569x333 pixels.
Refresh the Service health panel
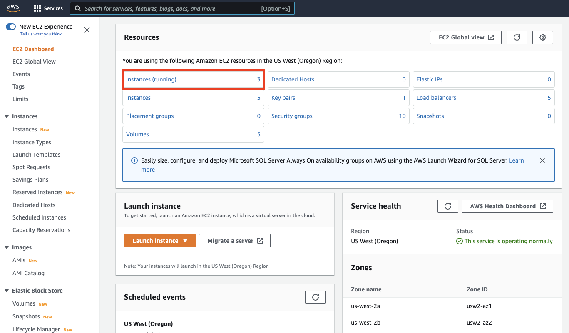click(448, 206)
